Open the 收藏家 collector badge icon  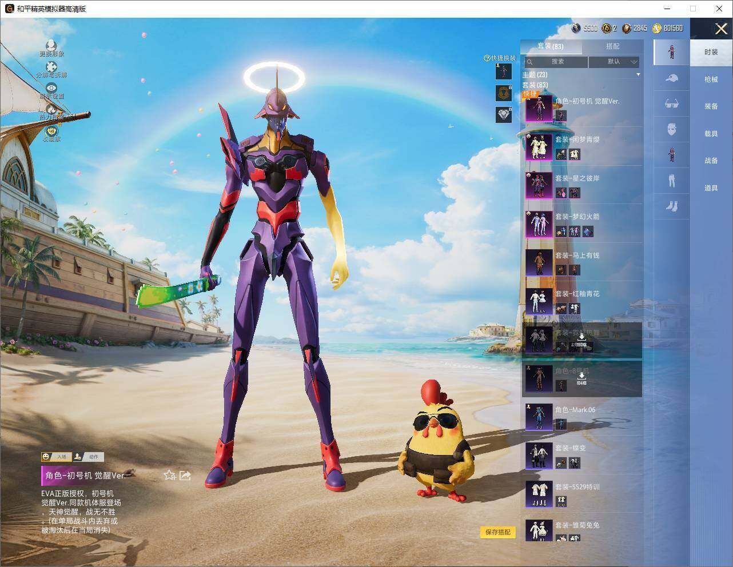coord(51,131)
